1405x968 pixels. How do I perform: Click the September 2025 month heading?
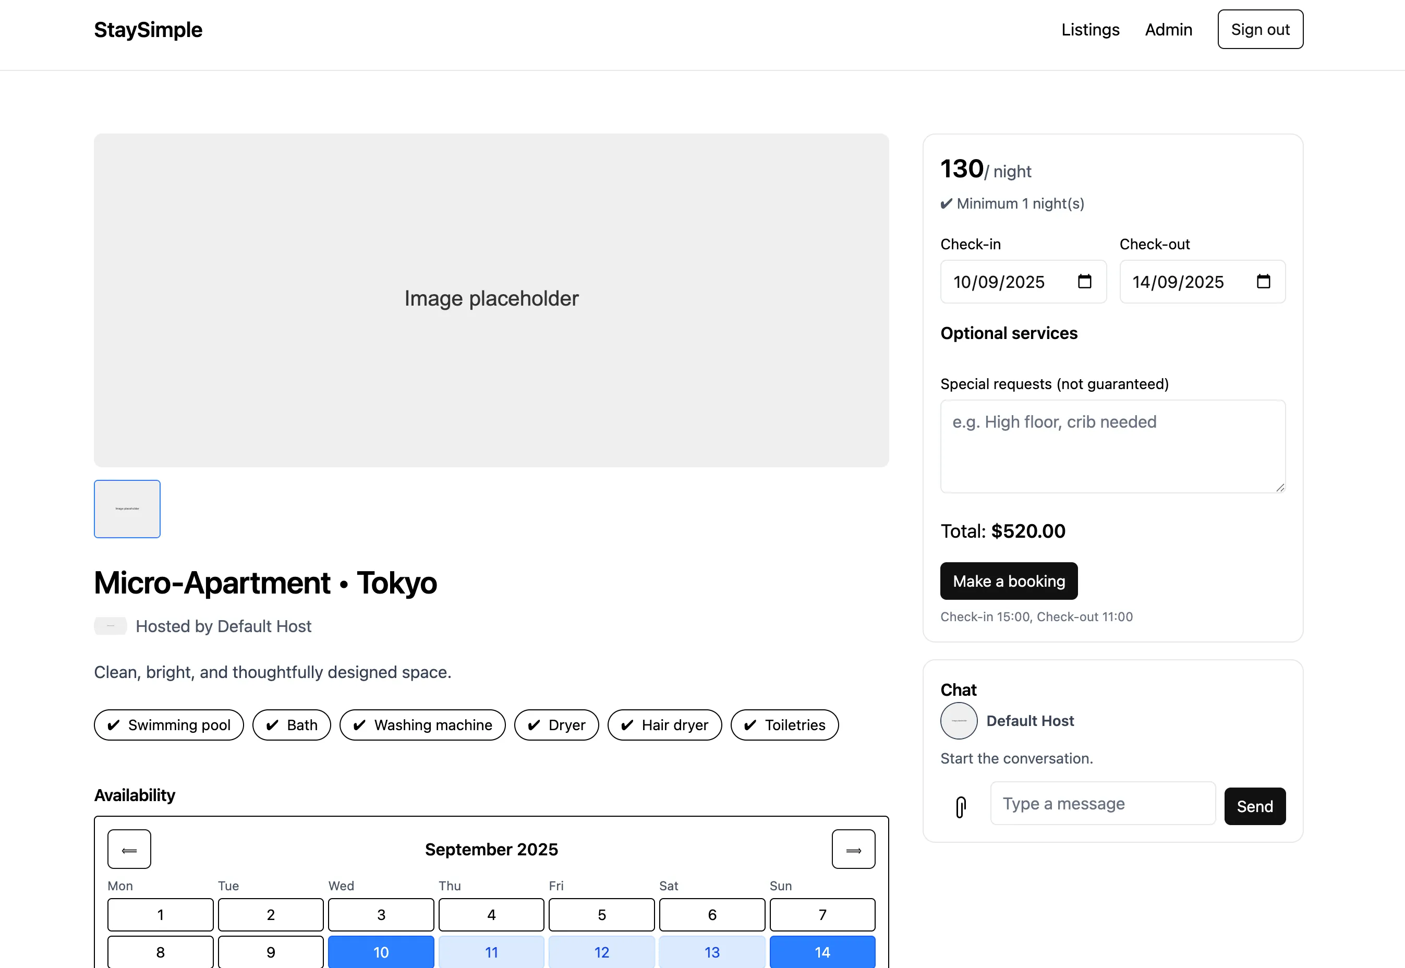491,849
